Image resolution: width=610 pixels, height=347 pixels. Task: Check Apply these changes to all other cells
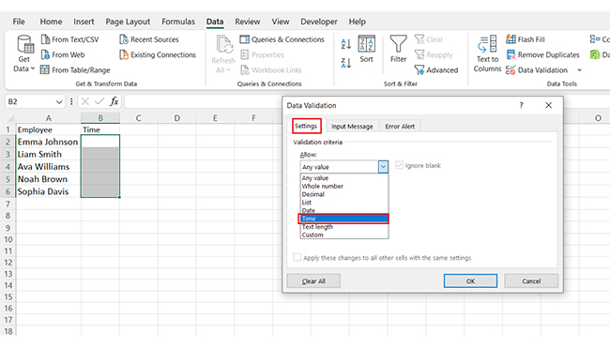pyautogui.click(x=297, y=257)
